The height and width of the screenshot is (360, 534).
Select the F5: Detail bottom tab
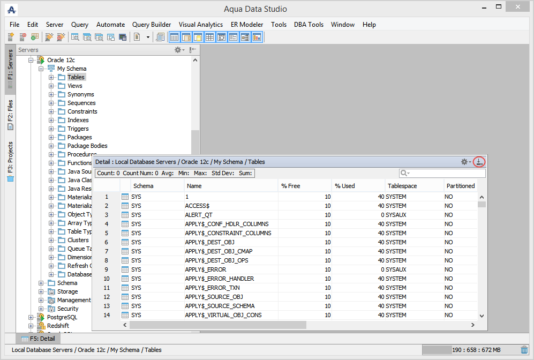coord(37,339)
